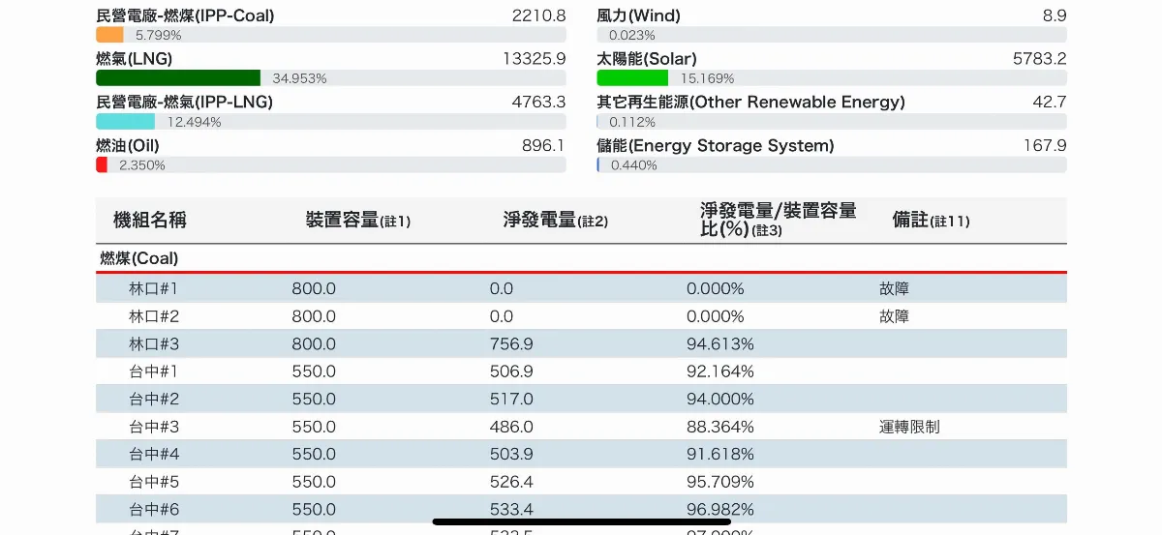The height and width of the screenshot is (535, 1162).
Task: Select the 台中#4 unit name
Action: (x=154, y=454)
